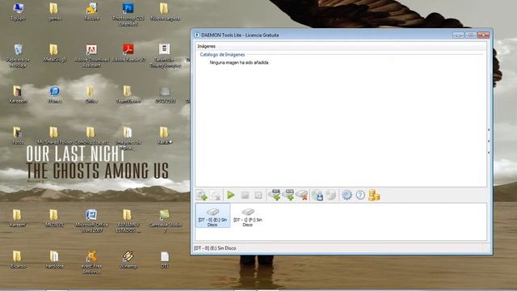Click the gold coins license icon
517x291 pixels.
[x=374, y=195]
